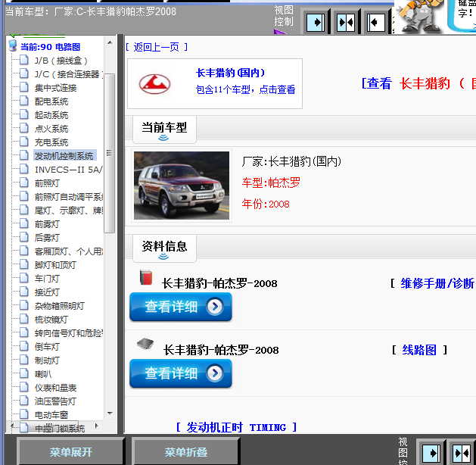
Task: Open 线路图 link
Action: pos(419,350)
